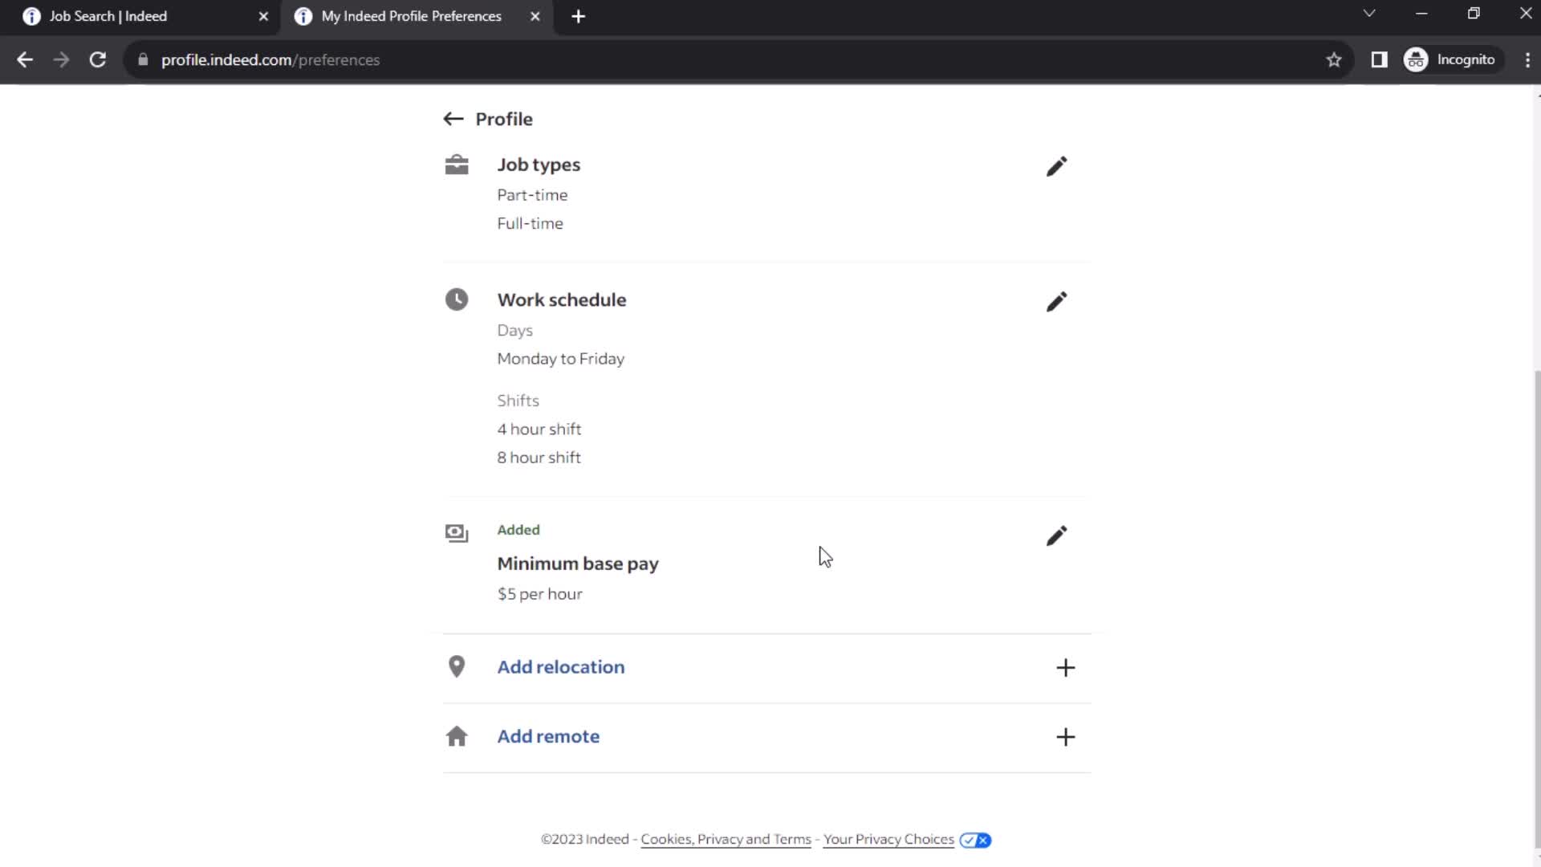Expand Add relocation section
1541x867 pixels.
[x=1067, y=666]
